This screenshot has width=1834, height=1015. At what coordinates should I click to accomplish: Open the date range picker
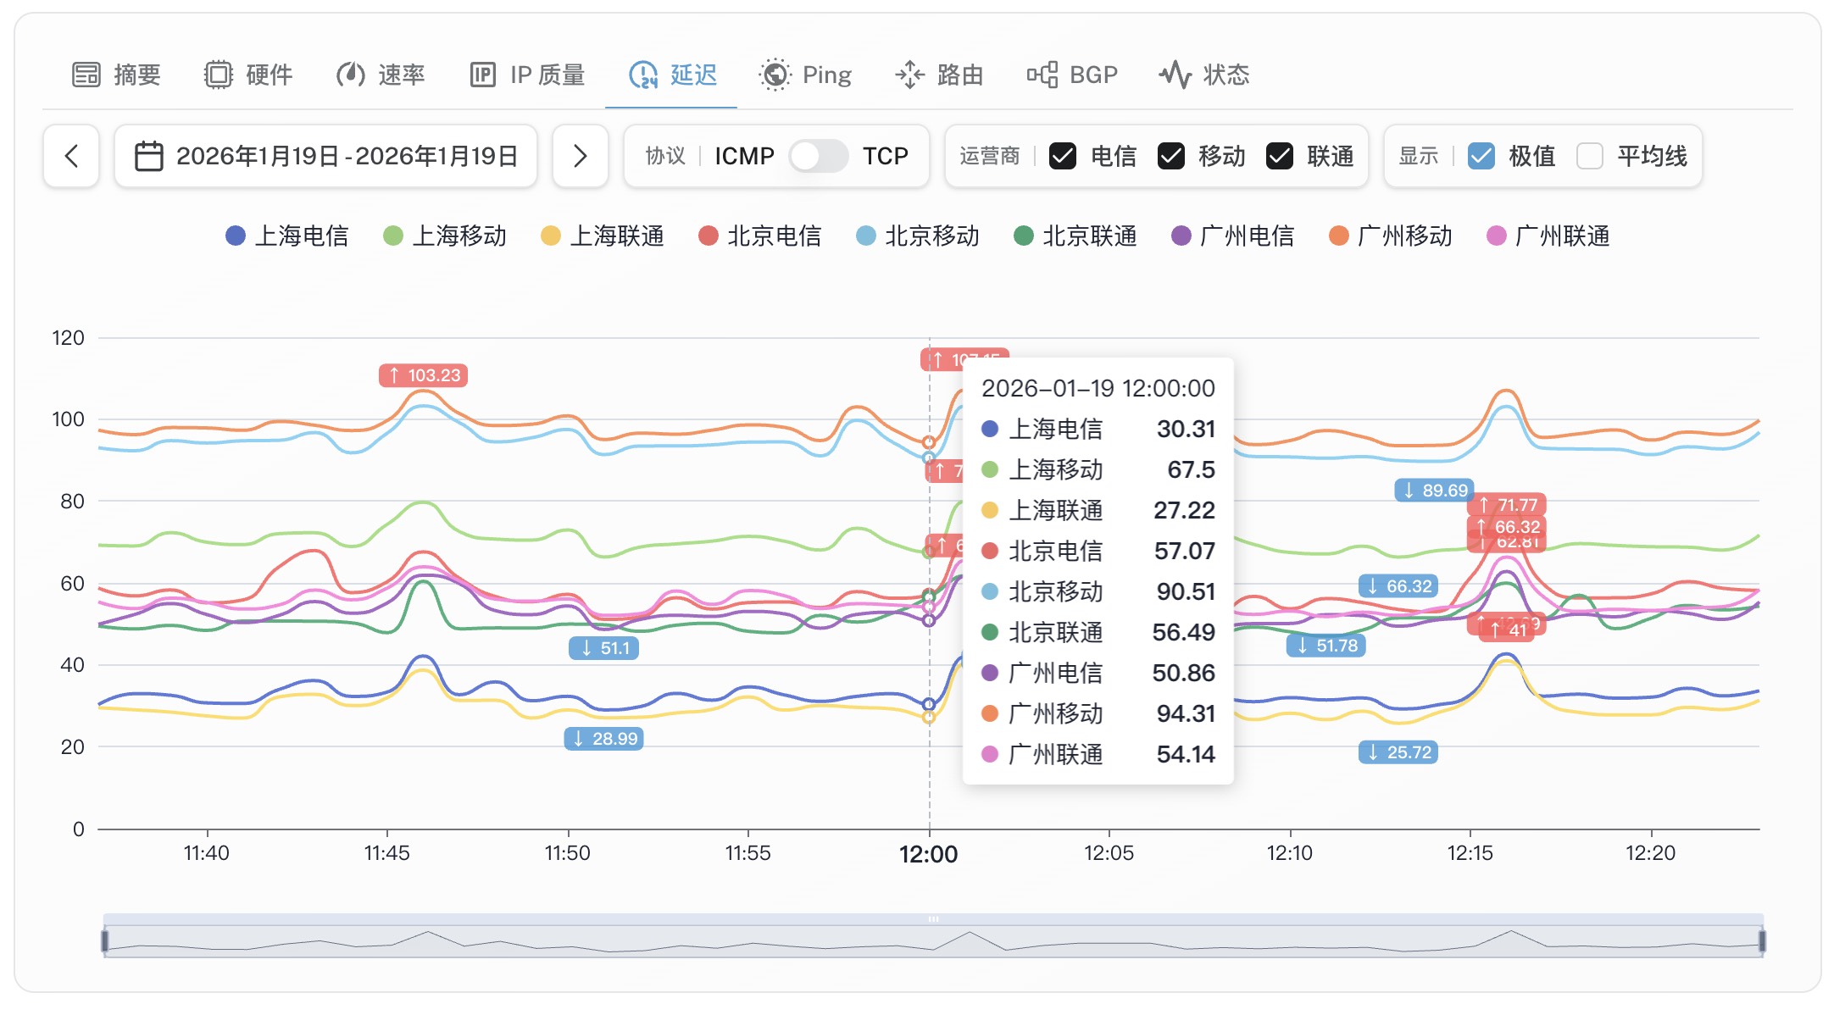[326, 156]
